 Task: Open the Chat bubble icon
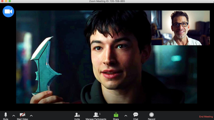pos(135,115)
